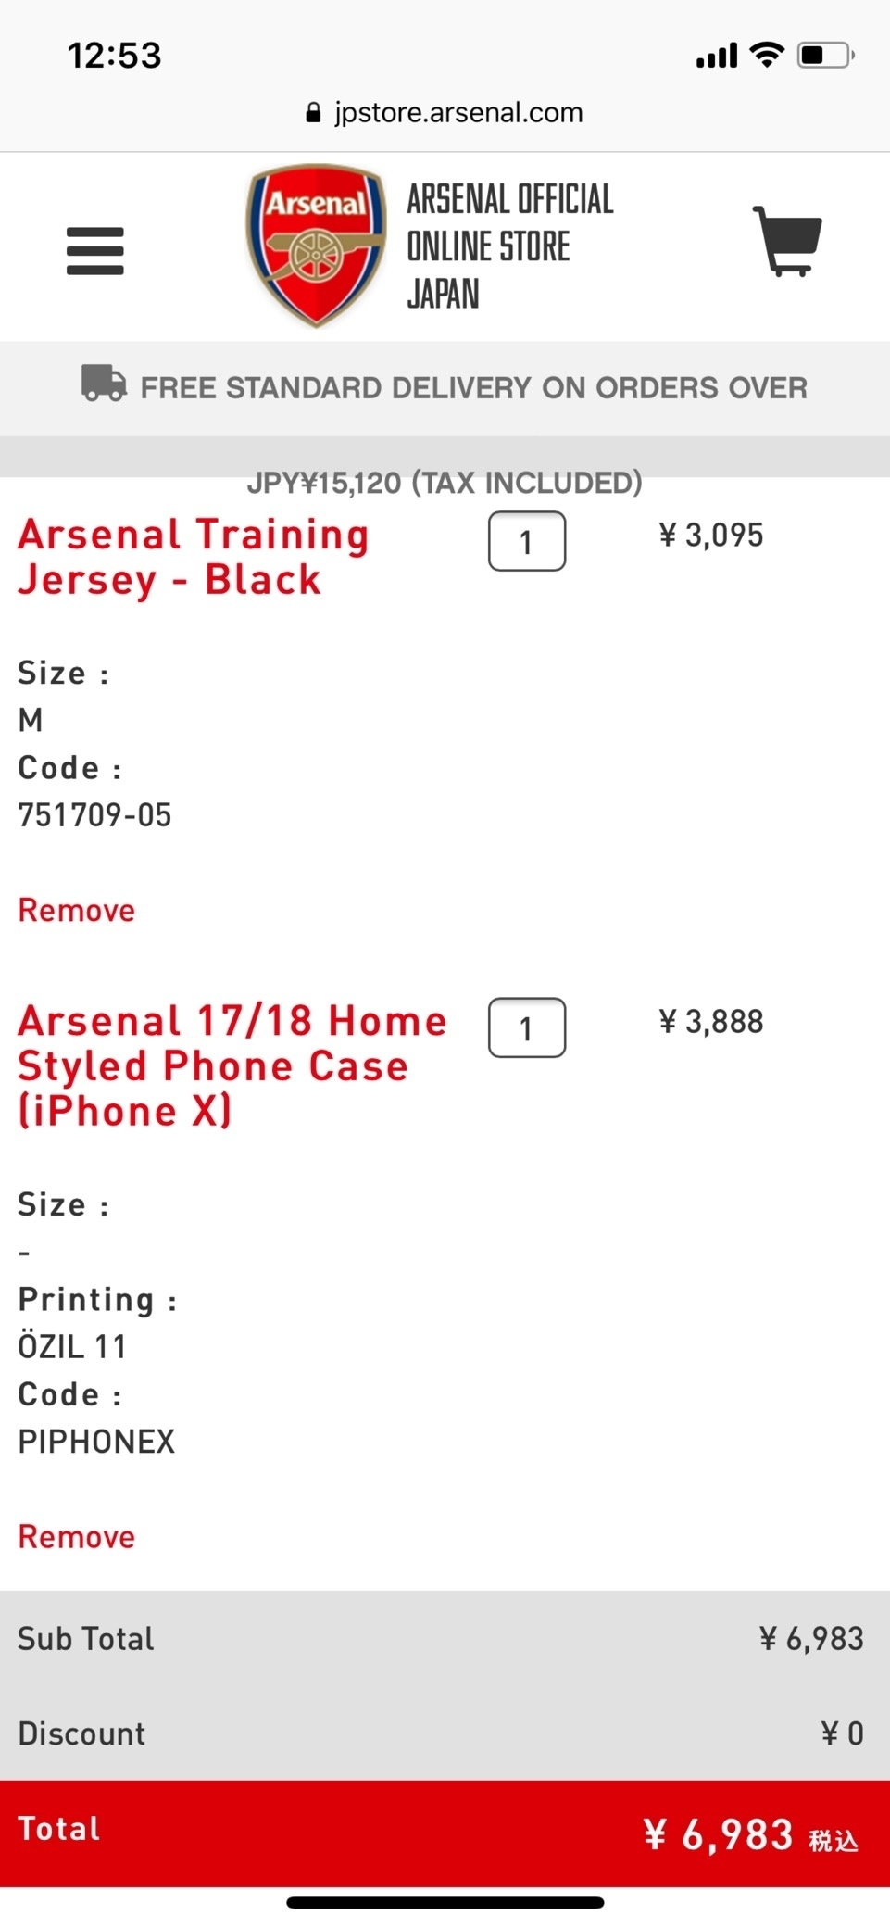This screenshot has height=1928, width=890.
Task: Edit quantity for Phone Case
Action: [527, 1027]
